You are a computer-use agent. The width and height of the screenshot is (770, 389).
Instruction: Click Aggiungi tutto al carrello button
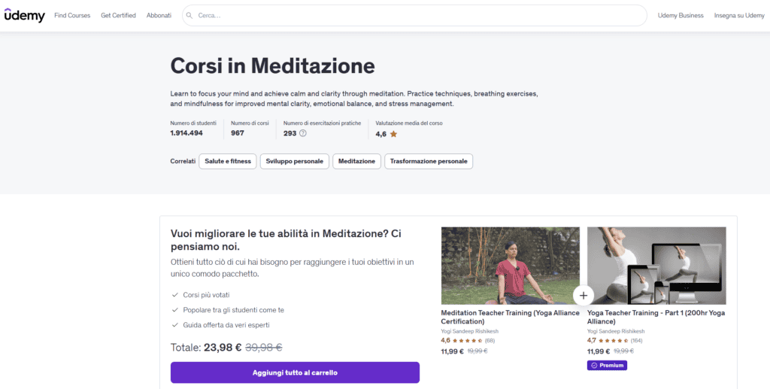pos(295,372)
